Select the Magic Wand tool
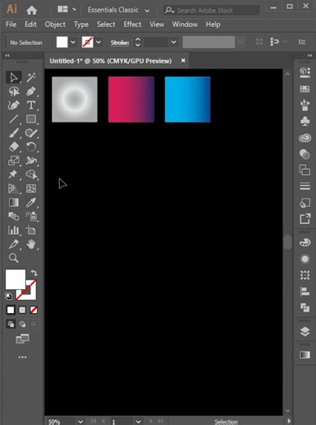This screenshot has height=425, width=316. (x=31, y=78)
